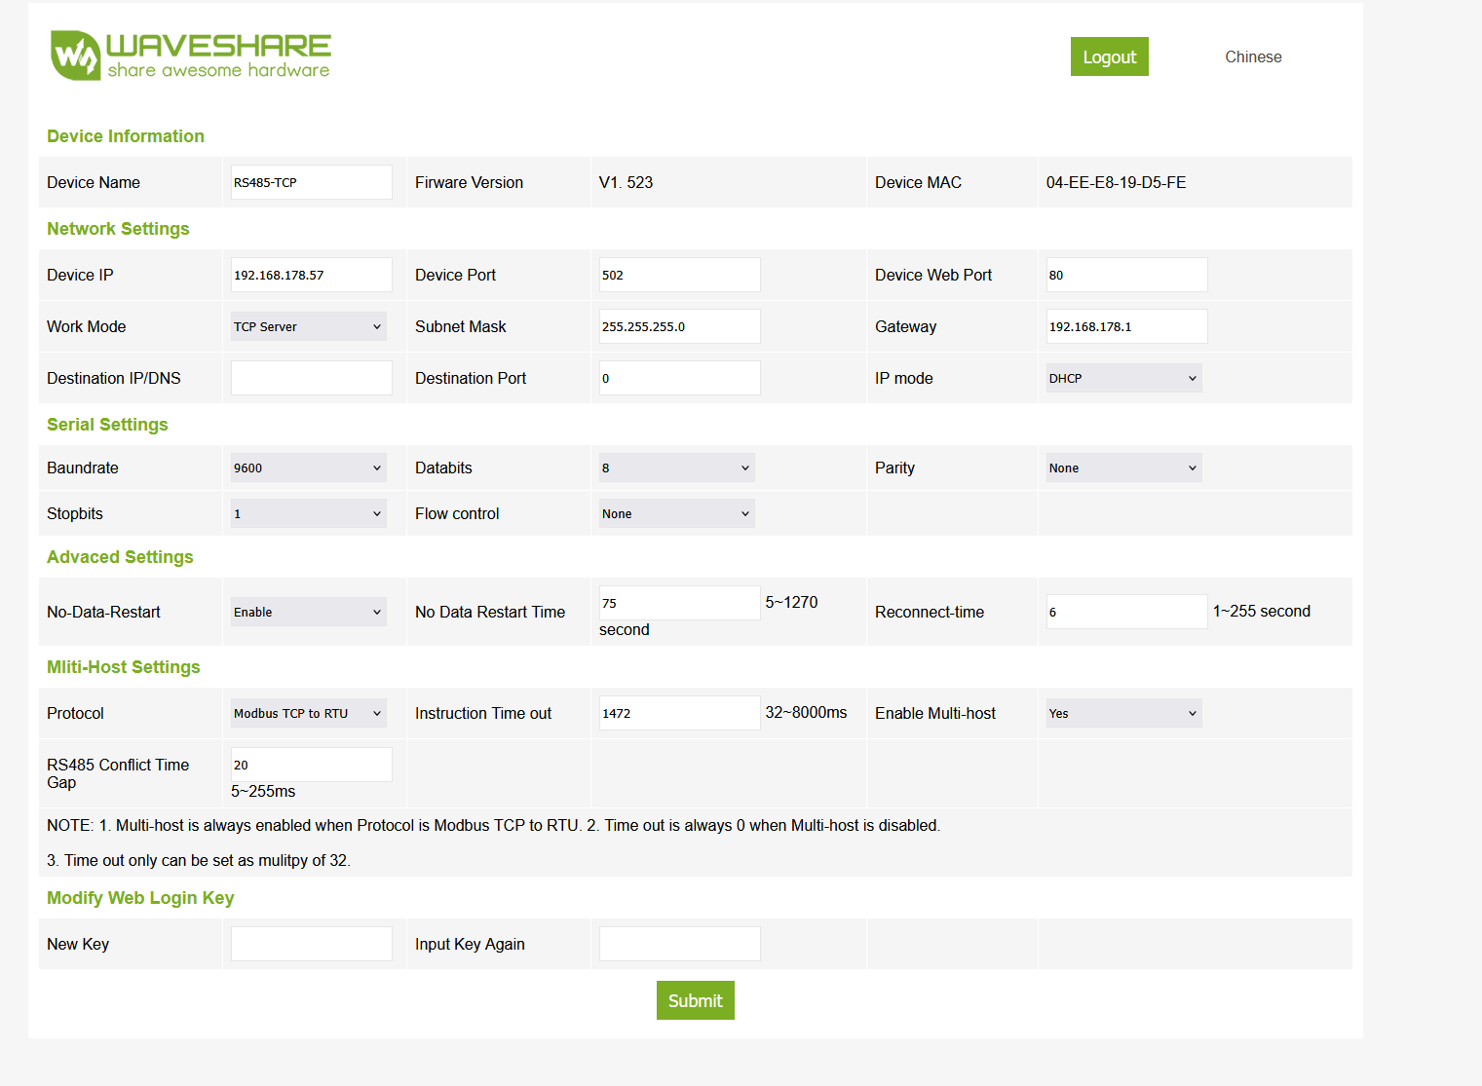Edit the Device Name field
1482x1086 pixels.
click(x=312, y=182)
